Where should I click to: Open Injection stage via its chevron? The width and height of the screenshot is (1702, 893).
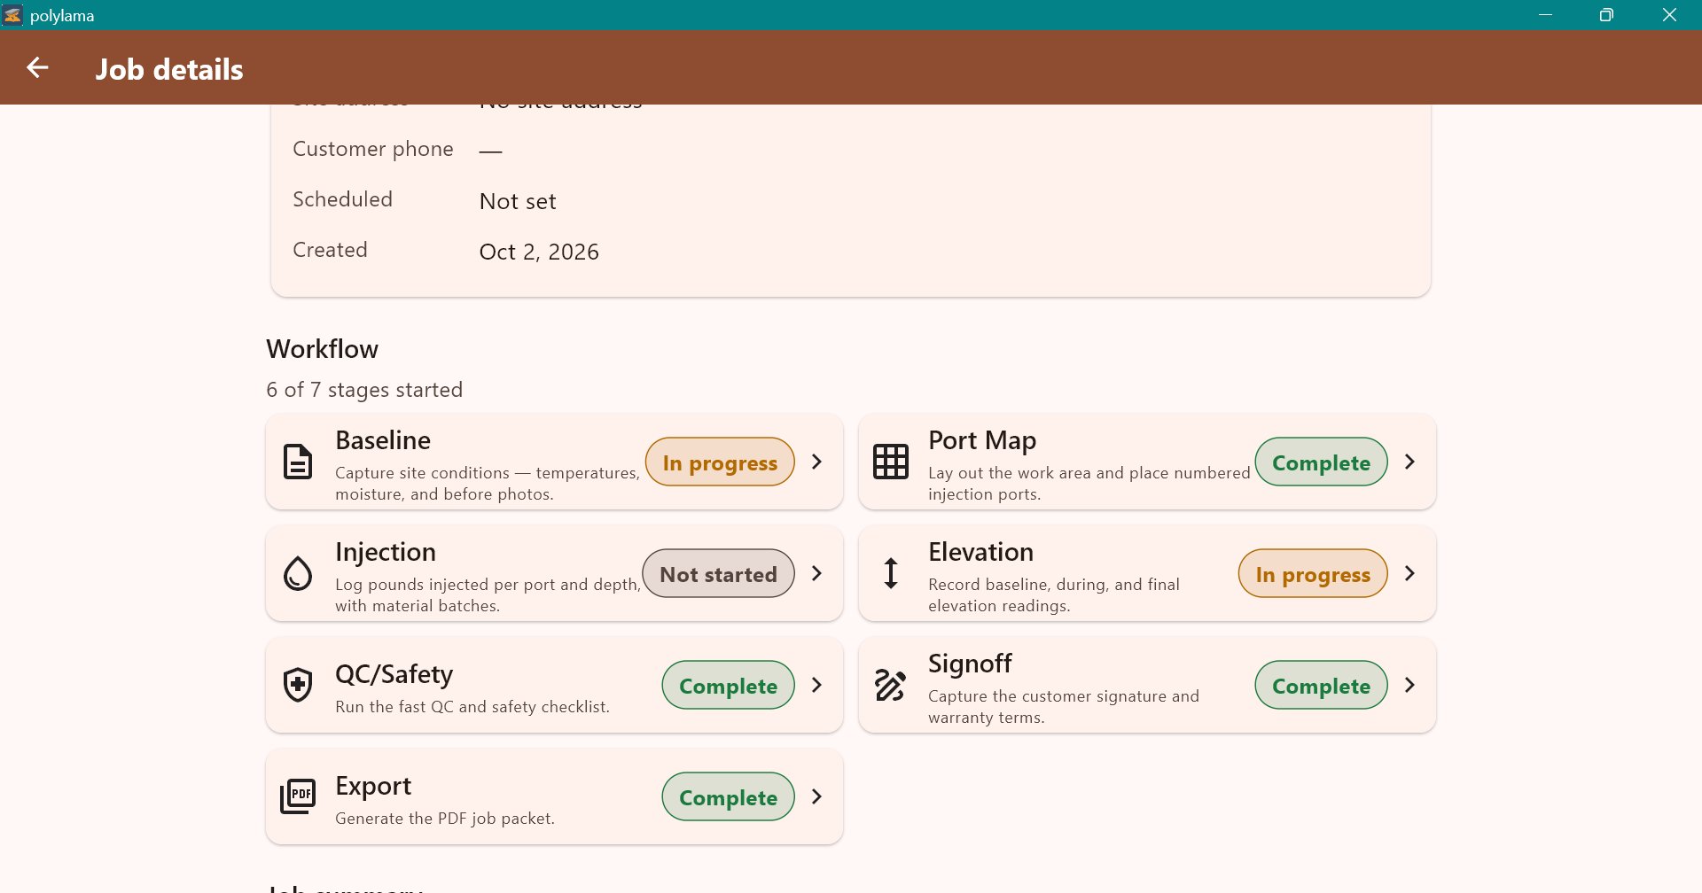817,573
